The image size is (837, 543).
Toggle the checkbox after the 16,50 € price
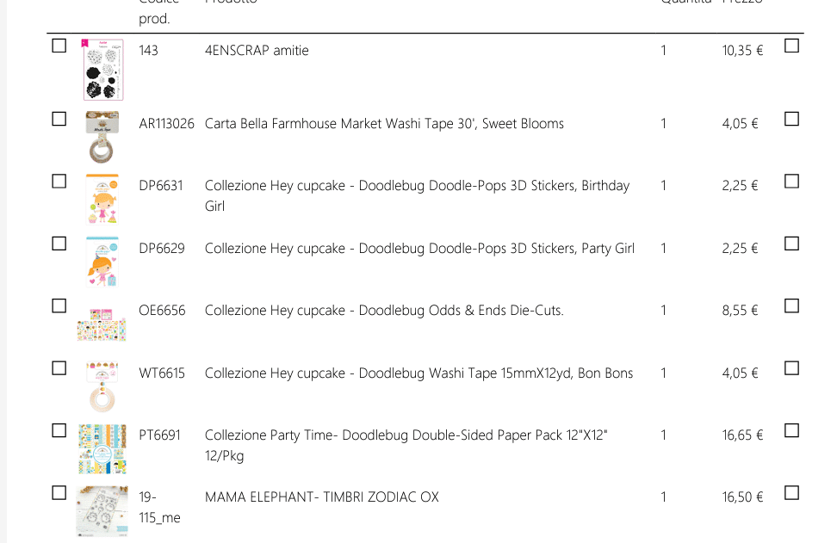coord(791,493)
